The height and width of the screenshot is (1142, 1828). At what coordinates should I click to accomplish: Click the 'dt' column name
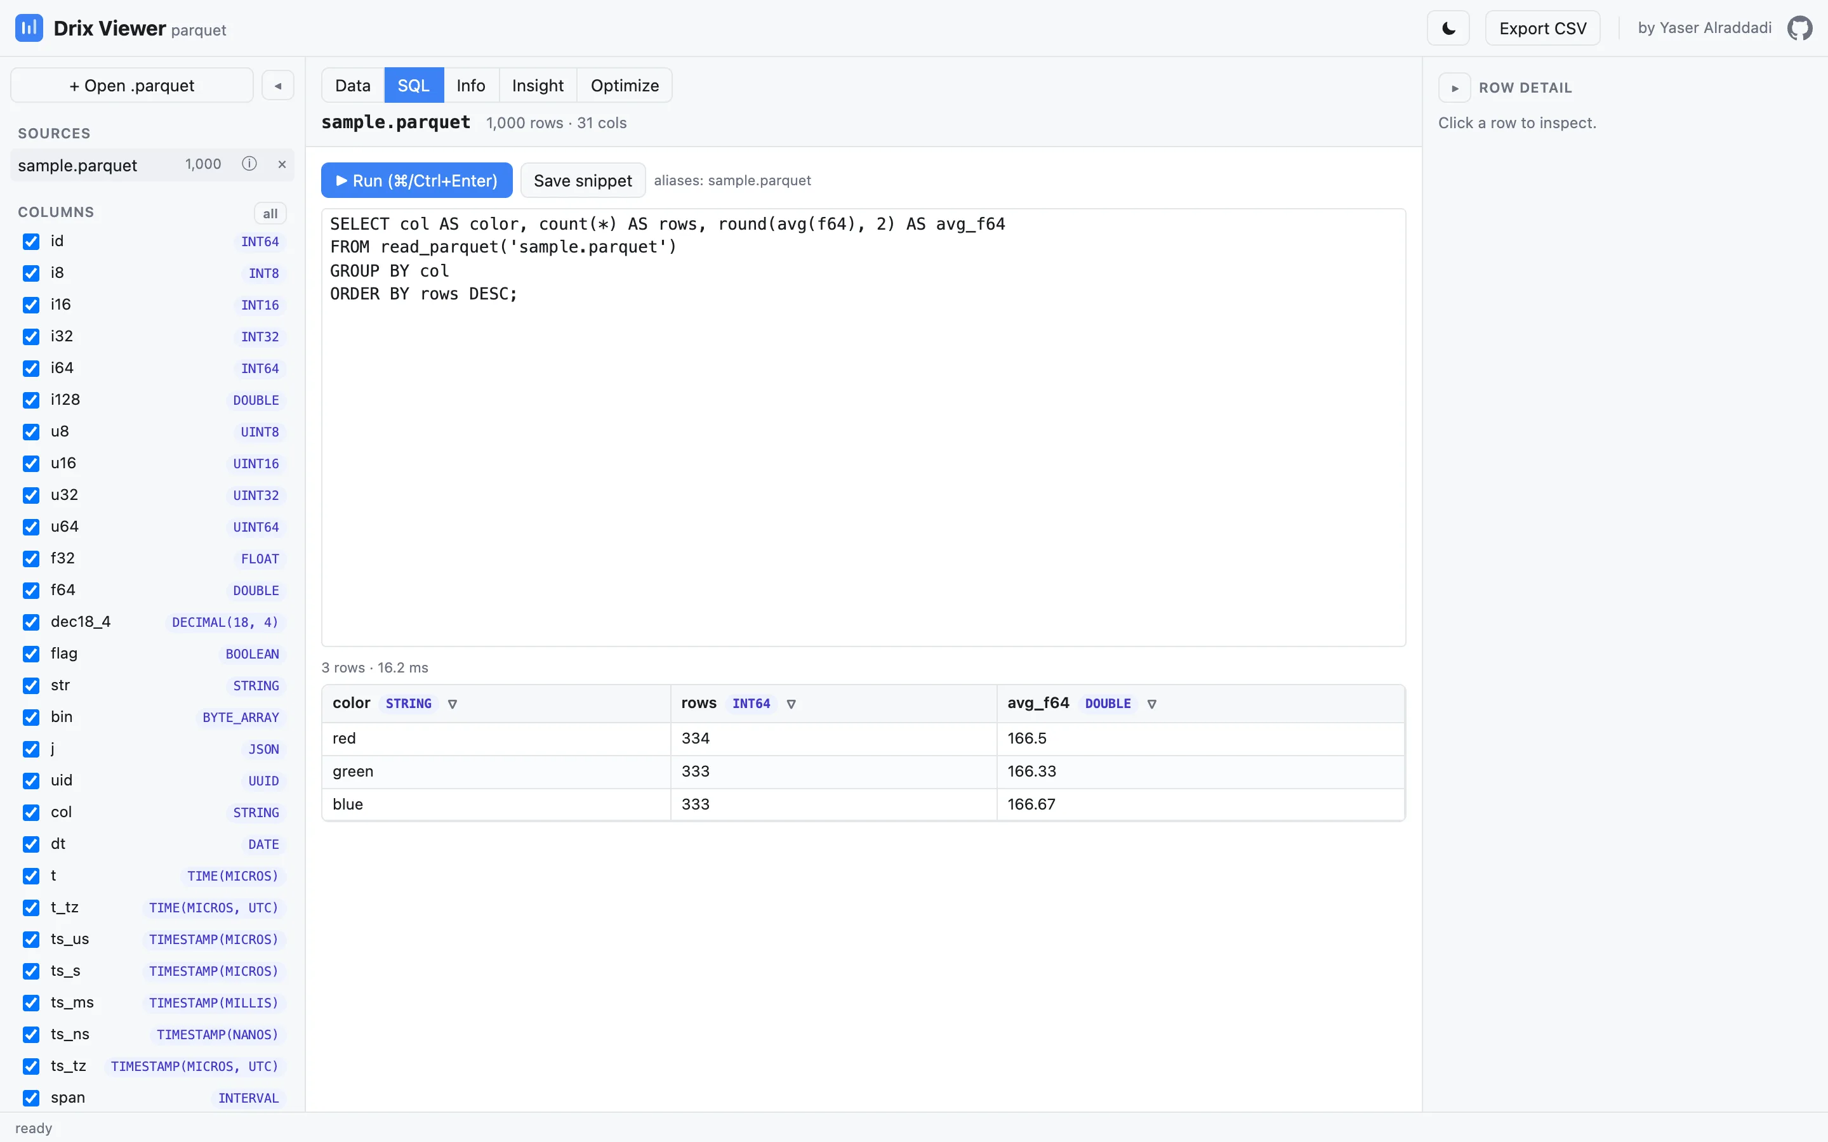(58, 844)
